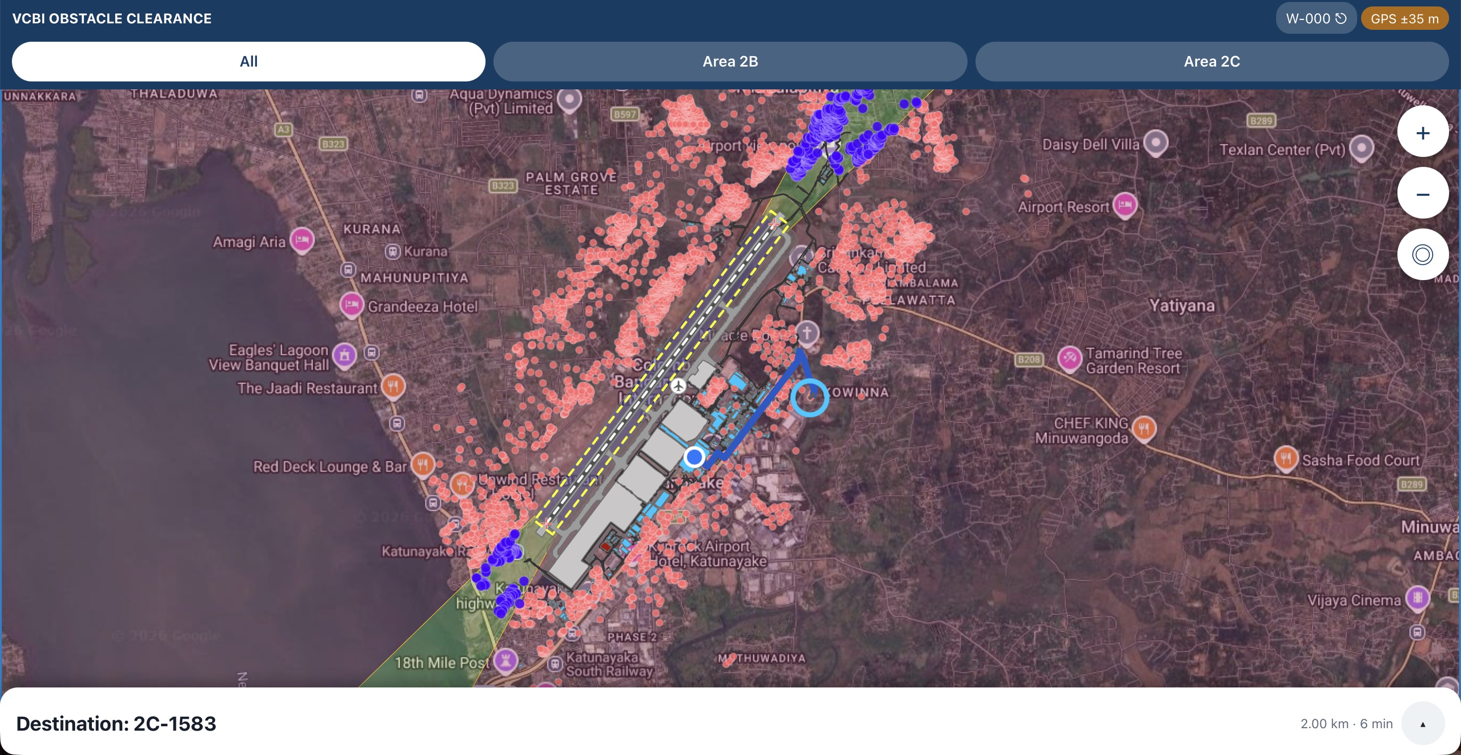Screen dimensions: 1461x755
Task: Open Red Deck Lounge & Bar marker
Action: 422,465
